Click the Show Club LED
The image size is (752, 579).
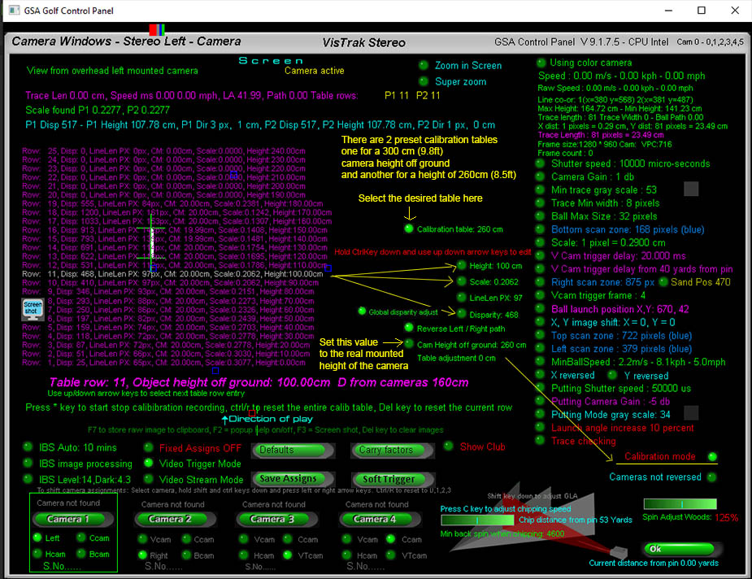tap(448, 446)
